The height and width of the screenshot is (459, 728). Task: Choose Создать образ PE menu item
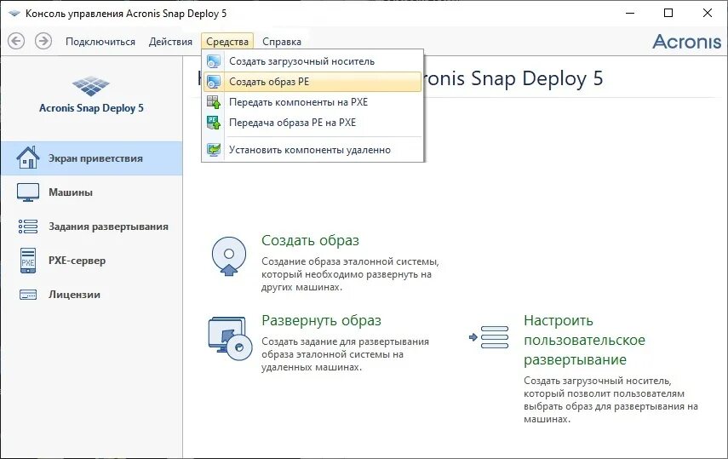[312, 82]
